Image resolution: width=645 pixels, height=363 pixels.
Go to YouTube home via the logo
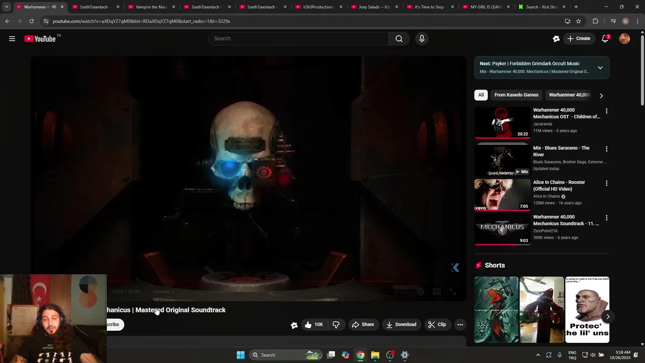[x=40, y=39]
